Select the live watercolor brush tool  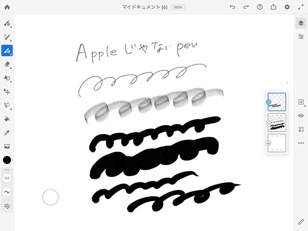(x=7, y=37)
